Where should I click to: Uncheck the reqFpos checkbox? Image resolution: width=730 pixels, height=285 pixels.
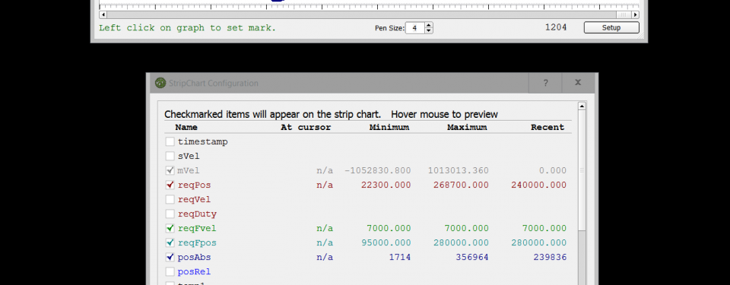pyautogui.click(x=170, y=242)
